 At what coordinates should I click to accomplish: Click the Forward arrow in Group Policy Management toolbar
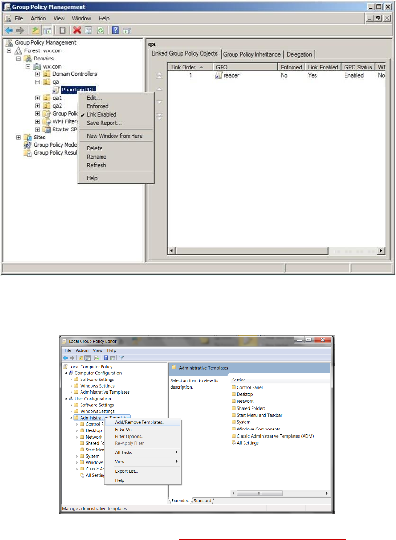pos(20,30)
